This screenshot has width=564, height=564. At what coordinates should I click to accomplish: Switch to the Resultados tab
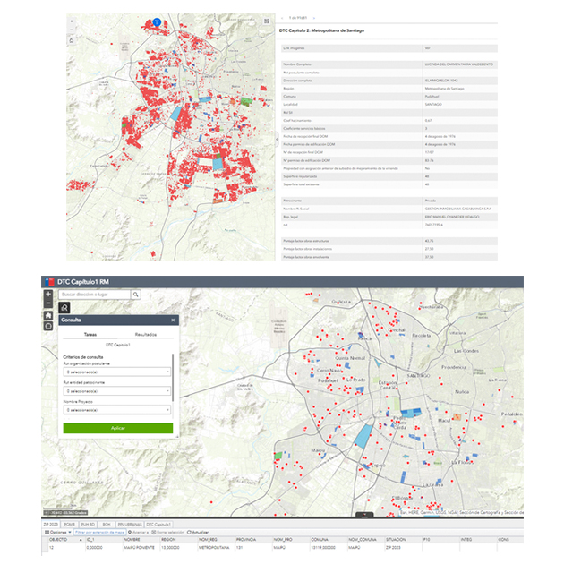click(146, 333)
